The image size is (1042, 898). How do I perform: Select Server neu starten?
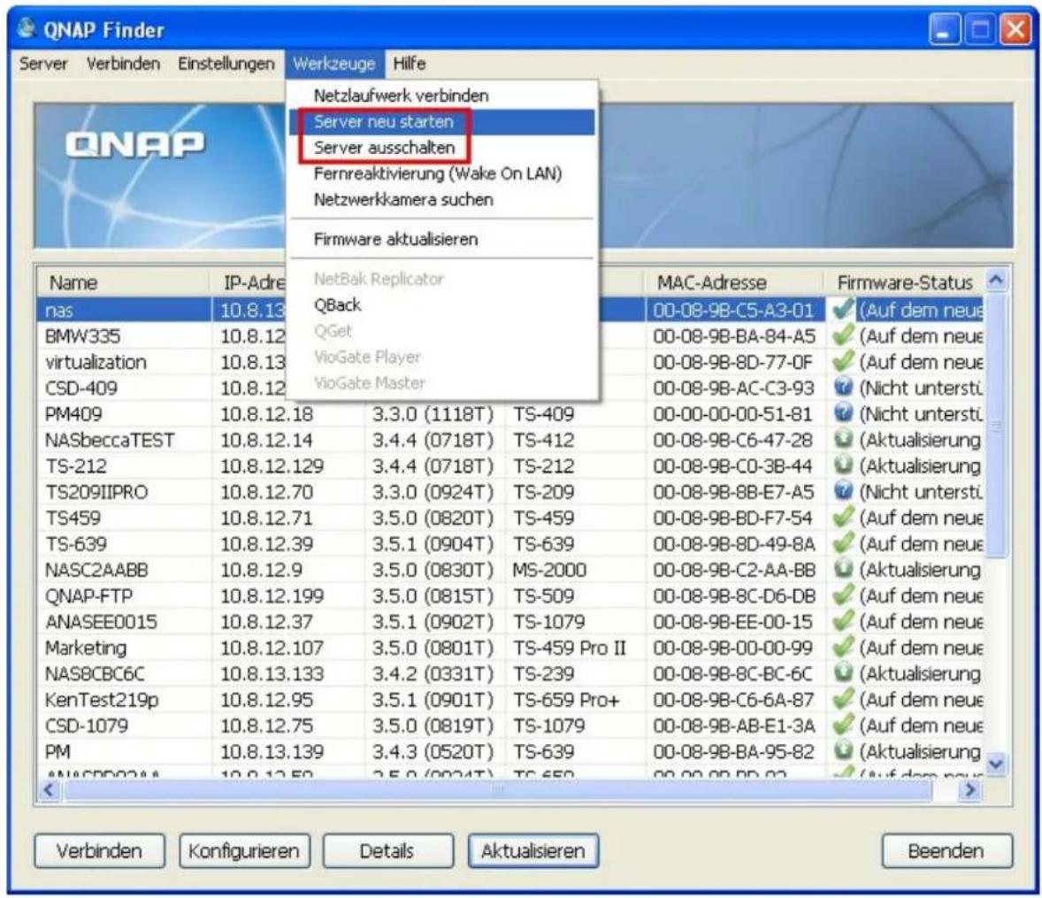pyautogui.click(x=442, y=121)
